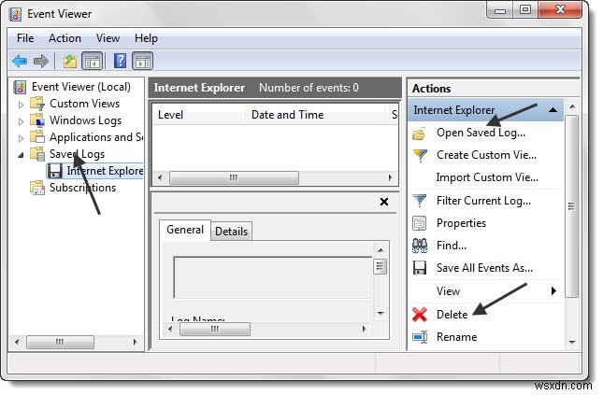
Task: Click the General tab horizontal scrollbar thumb
Action: (215, 329)
